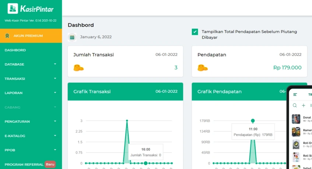The image size is (312, 169).
Task: Click plus icon in phone preview
Action: [x=304, y=105]
